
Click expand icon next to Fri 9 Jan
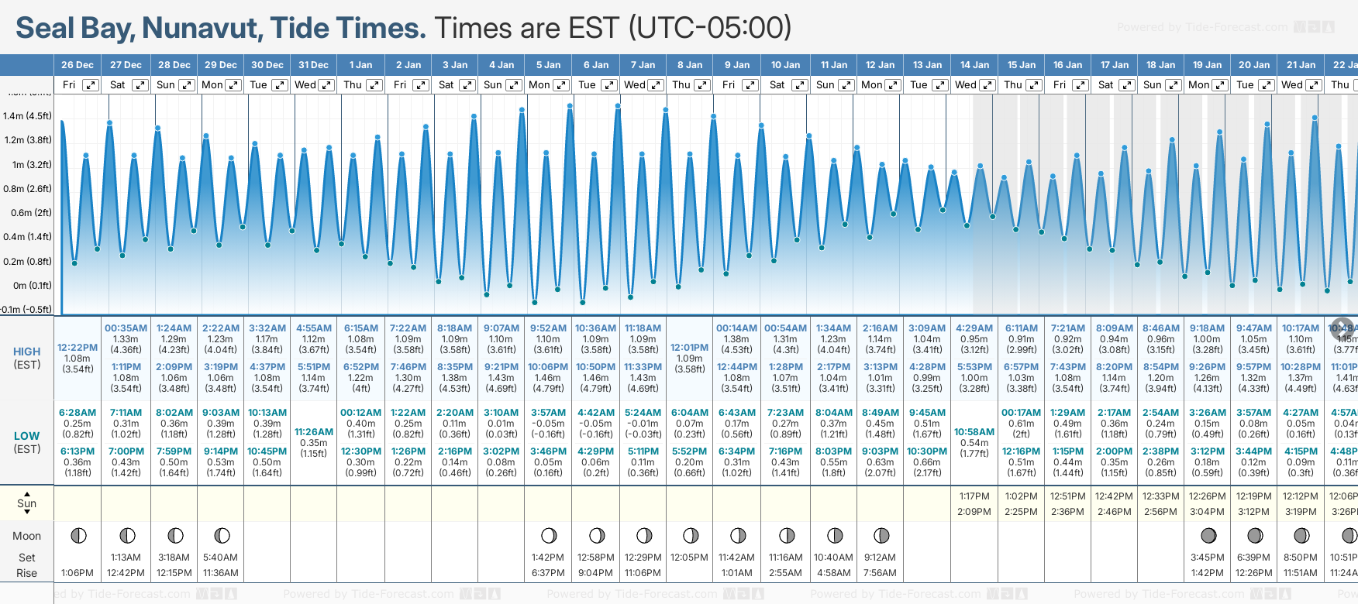tap(750, 85)
